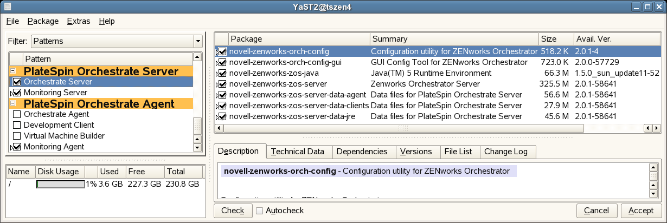
Task: Enable the Autocheck checkbox
Action: click(x=260, y=211)
